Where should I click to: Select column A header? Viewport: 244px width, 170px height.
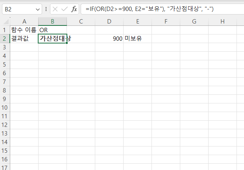coord(24,22)
